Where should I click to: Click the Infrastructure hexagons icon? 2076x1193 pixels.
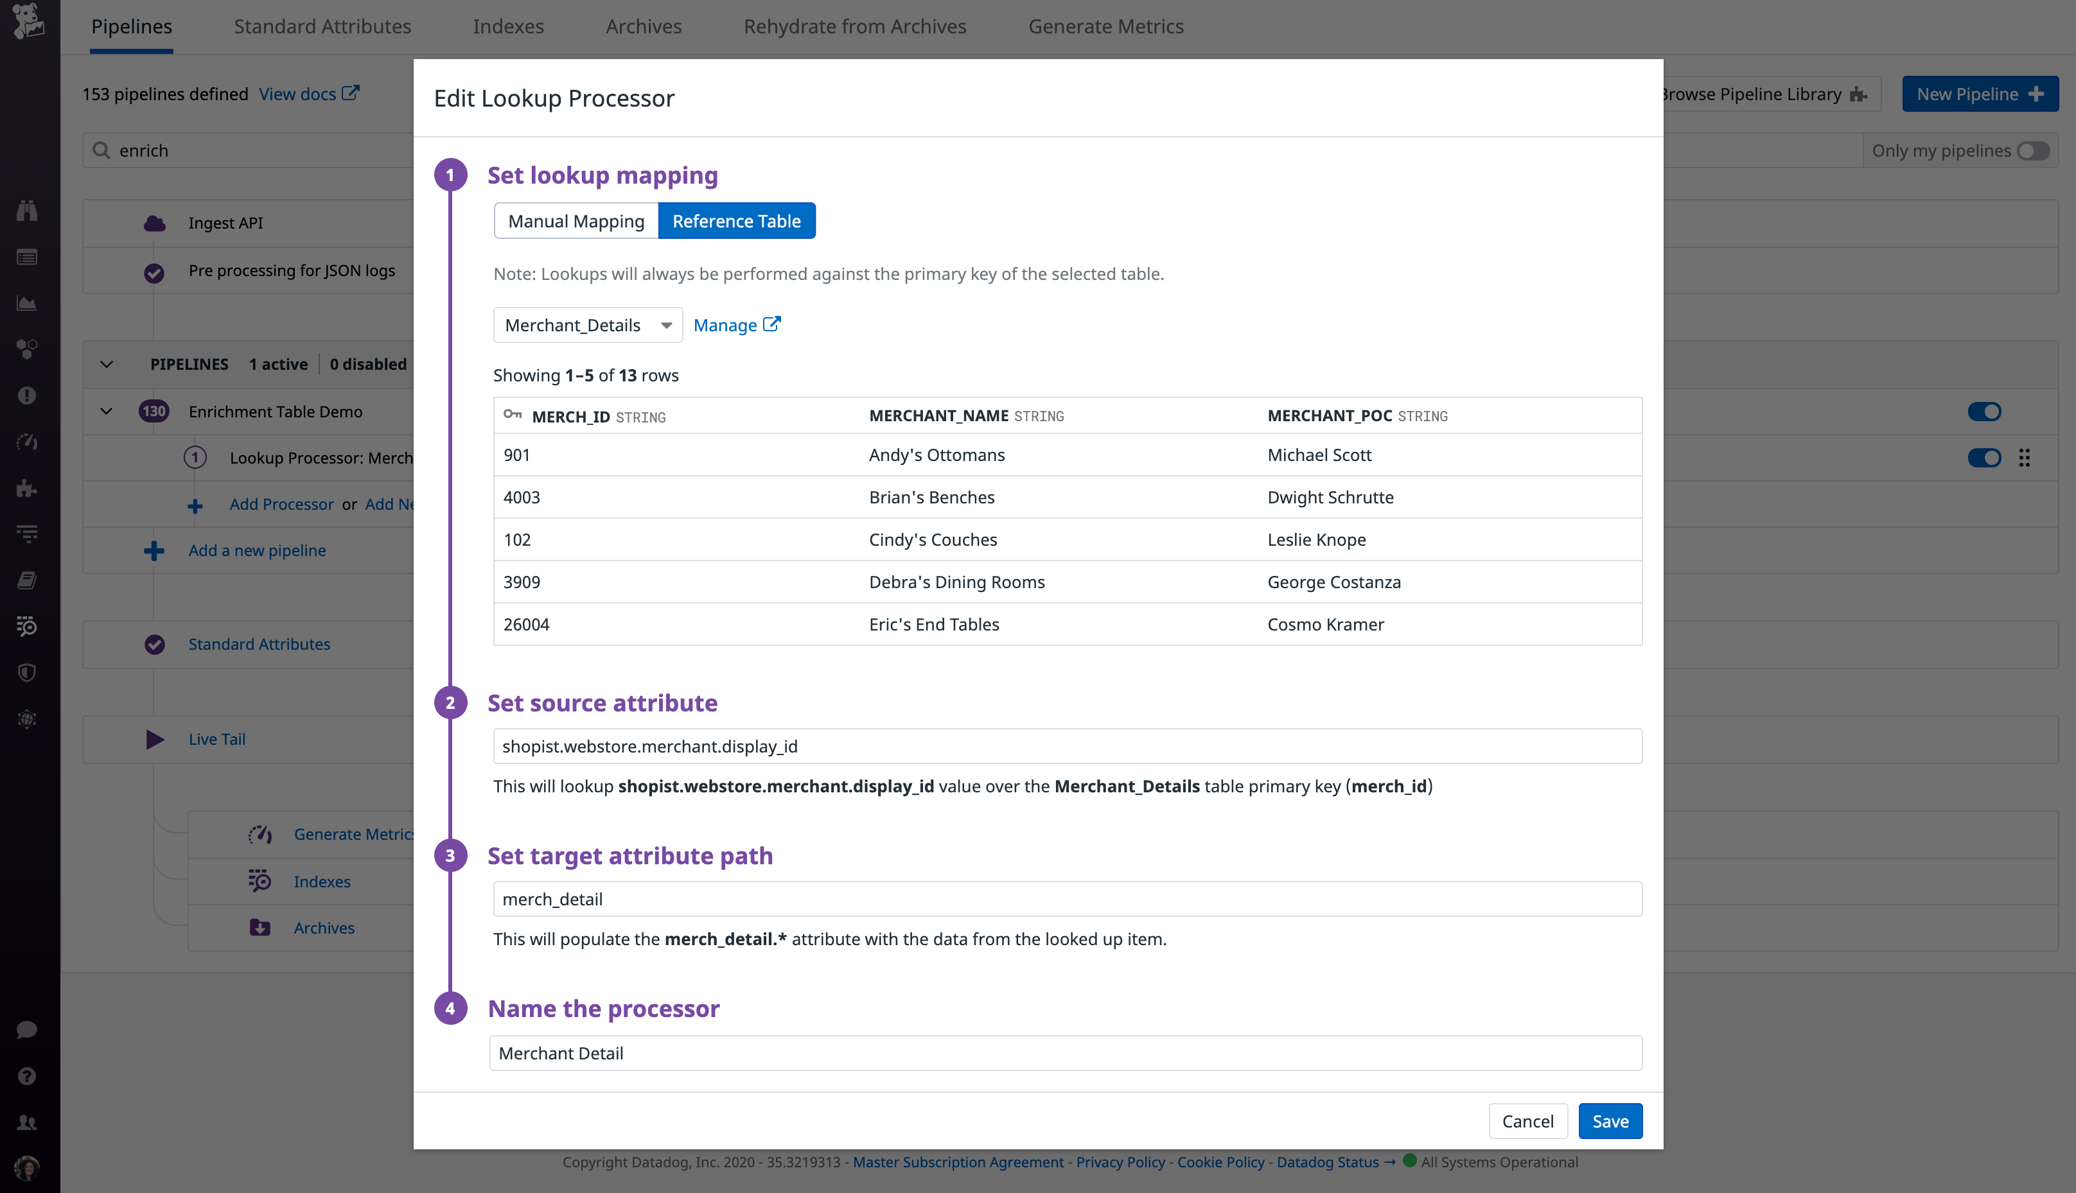click(x=27, y=350)
